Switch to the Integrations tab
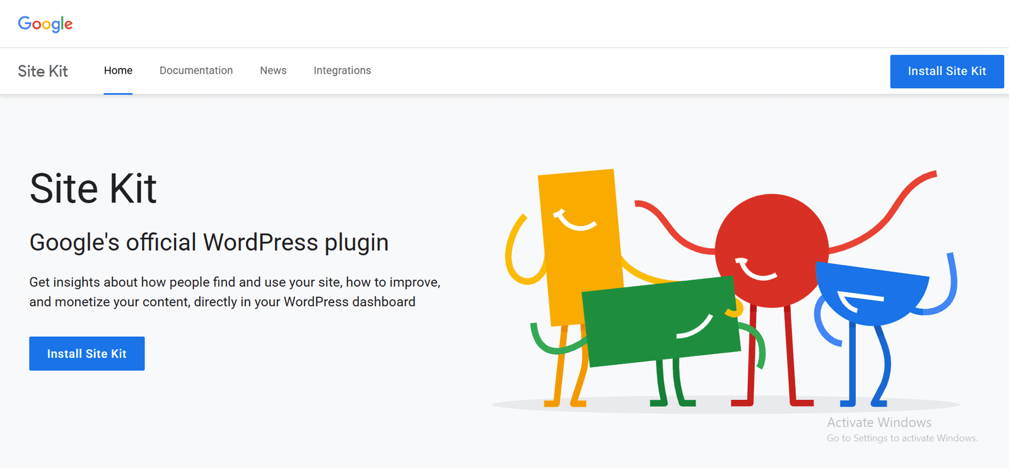The image size is (1009, 468). (342, 71)
